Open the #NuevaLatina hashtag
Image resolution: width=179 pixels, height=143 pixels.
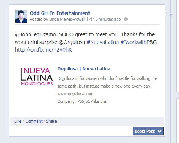click(x=103, y=42)
